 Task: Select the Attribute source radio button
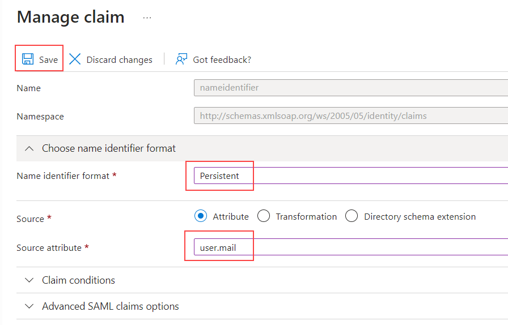pyautogui.click(x=200, y=216)
